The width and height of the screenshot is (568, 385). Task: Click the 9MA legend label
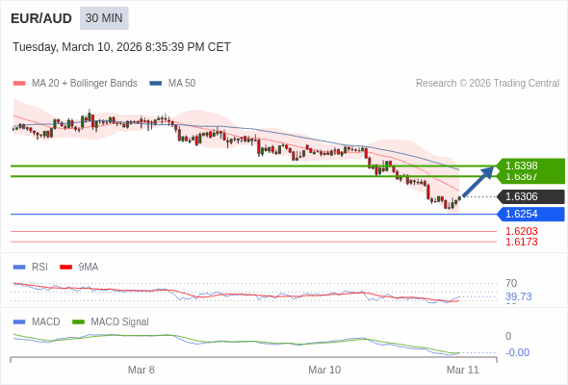click(x=89, y=268)
